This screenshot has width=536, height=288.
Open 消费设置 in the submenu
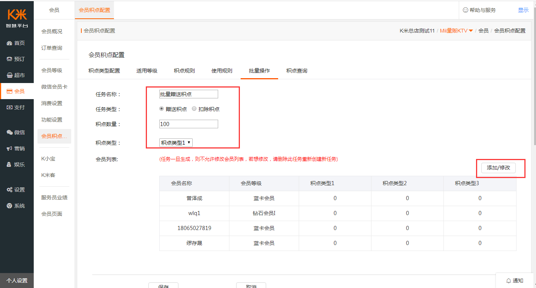point(52,103)
